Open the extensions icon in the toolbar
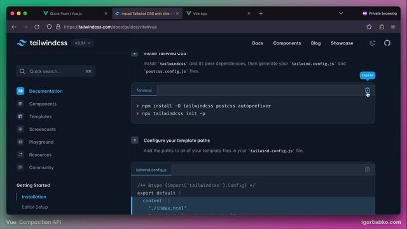The height and width of the screenshot is (229, 407). (x=382, y=27)
